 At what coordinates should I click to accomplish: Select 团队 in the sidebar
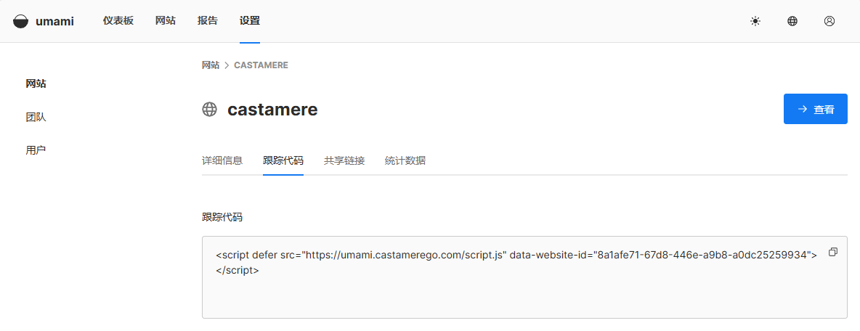click(x=36, y=118)
